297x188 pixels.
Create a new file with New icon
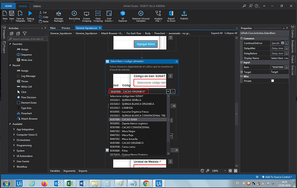pos(5,14)
